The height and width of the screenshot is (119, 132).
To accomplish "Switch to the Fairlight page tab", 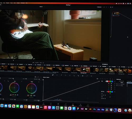I will tap(81, 105).
